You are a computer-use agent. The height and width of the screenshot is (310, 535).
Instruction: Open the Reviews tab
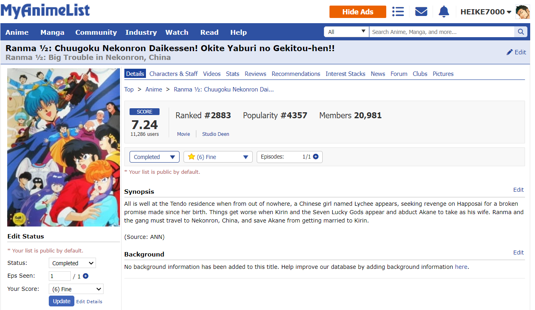point(255,74)
